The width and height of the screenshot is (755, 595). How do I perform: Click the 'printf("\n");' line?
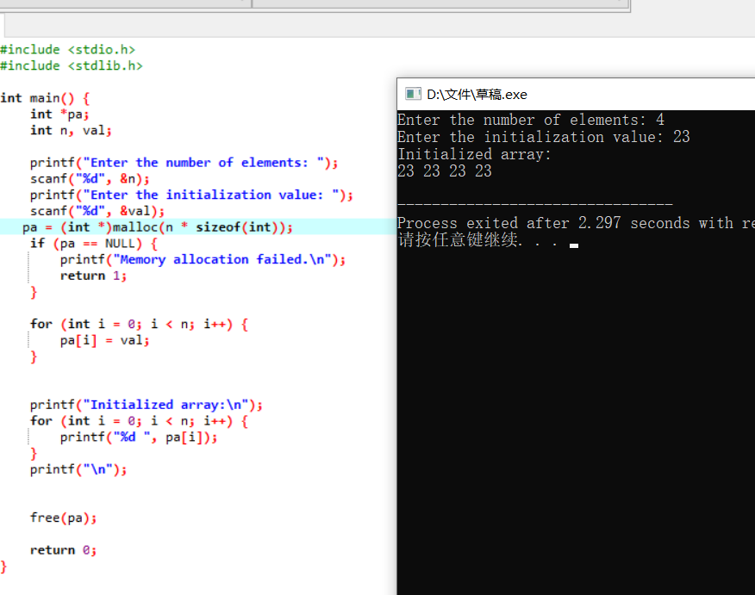[78, 469]
